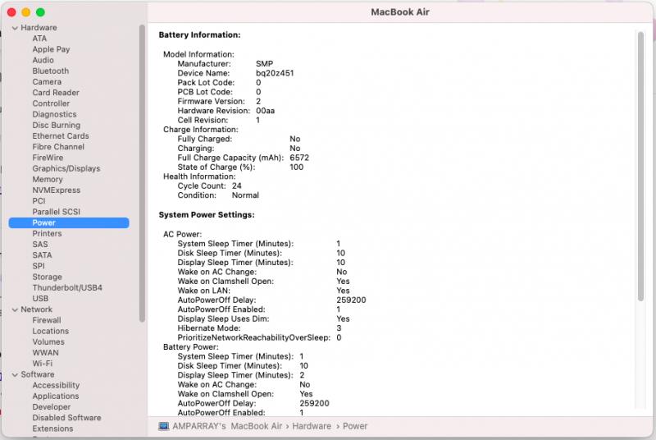This screenshot has height=440, width=656.
Task: Open USB entry
Action: (x=40, y=299)
